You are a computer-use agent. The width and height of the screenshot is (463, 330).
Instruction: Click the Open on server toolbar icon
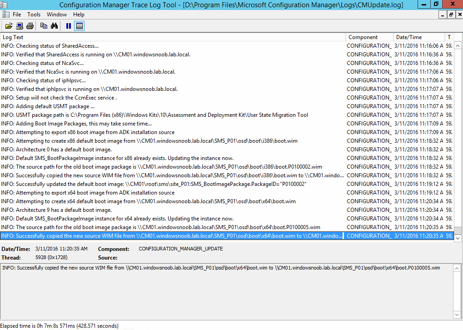[x=20, y=26]
